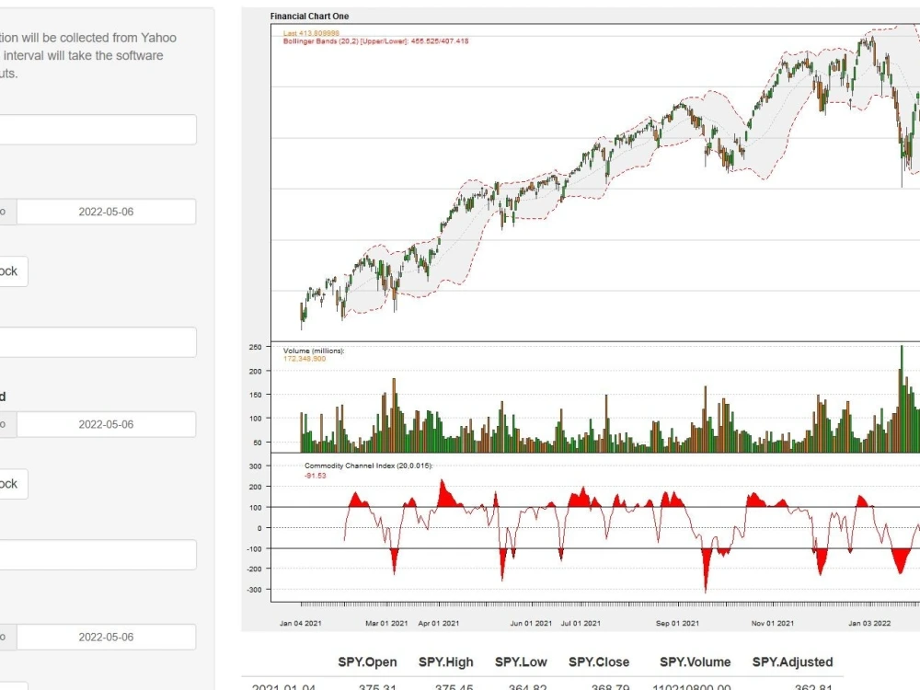
Task: Click the 'Financial Chart One' title
Action: [309, 17]
